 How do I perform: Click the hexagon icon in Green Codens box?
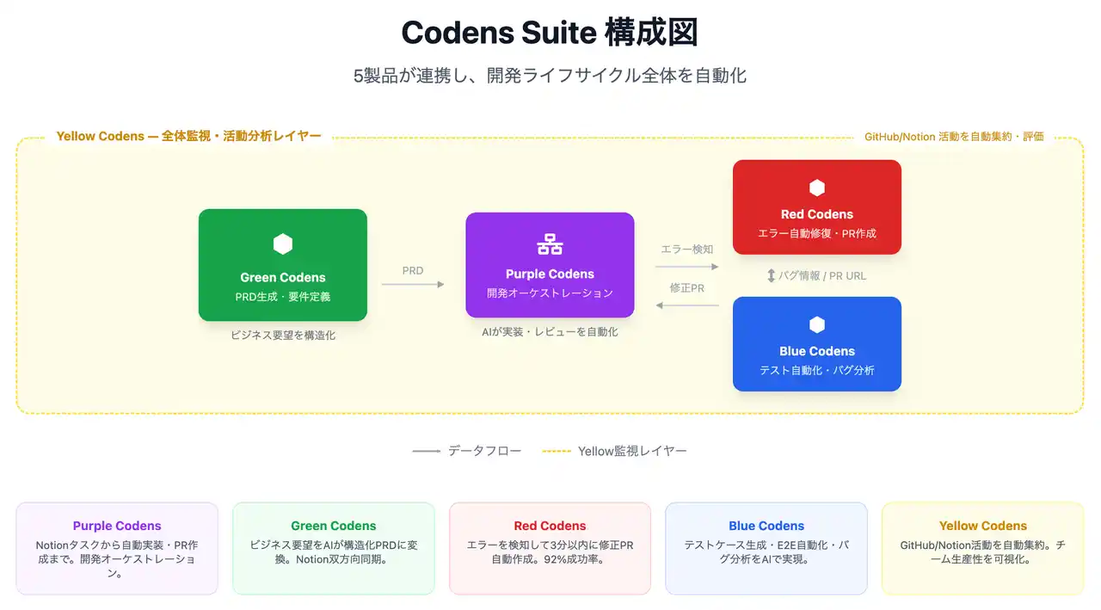[282, 244]
